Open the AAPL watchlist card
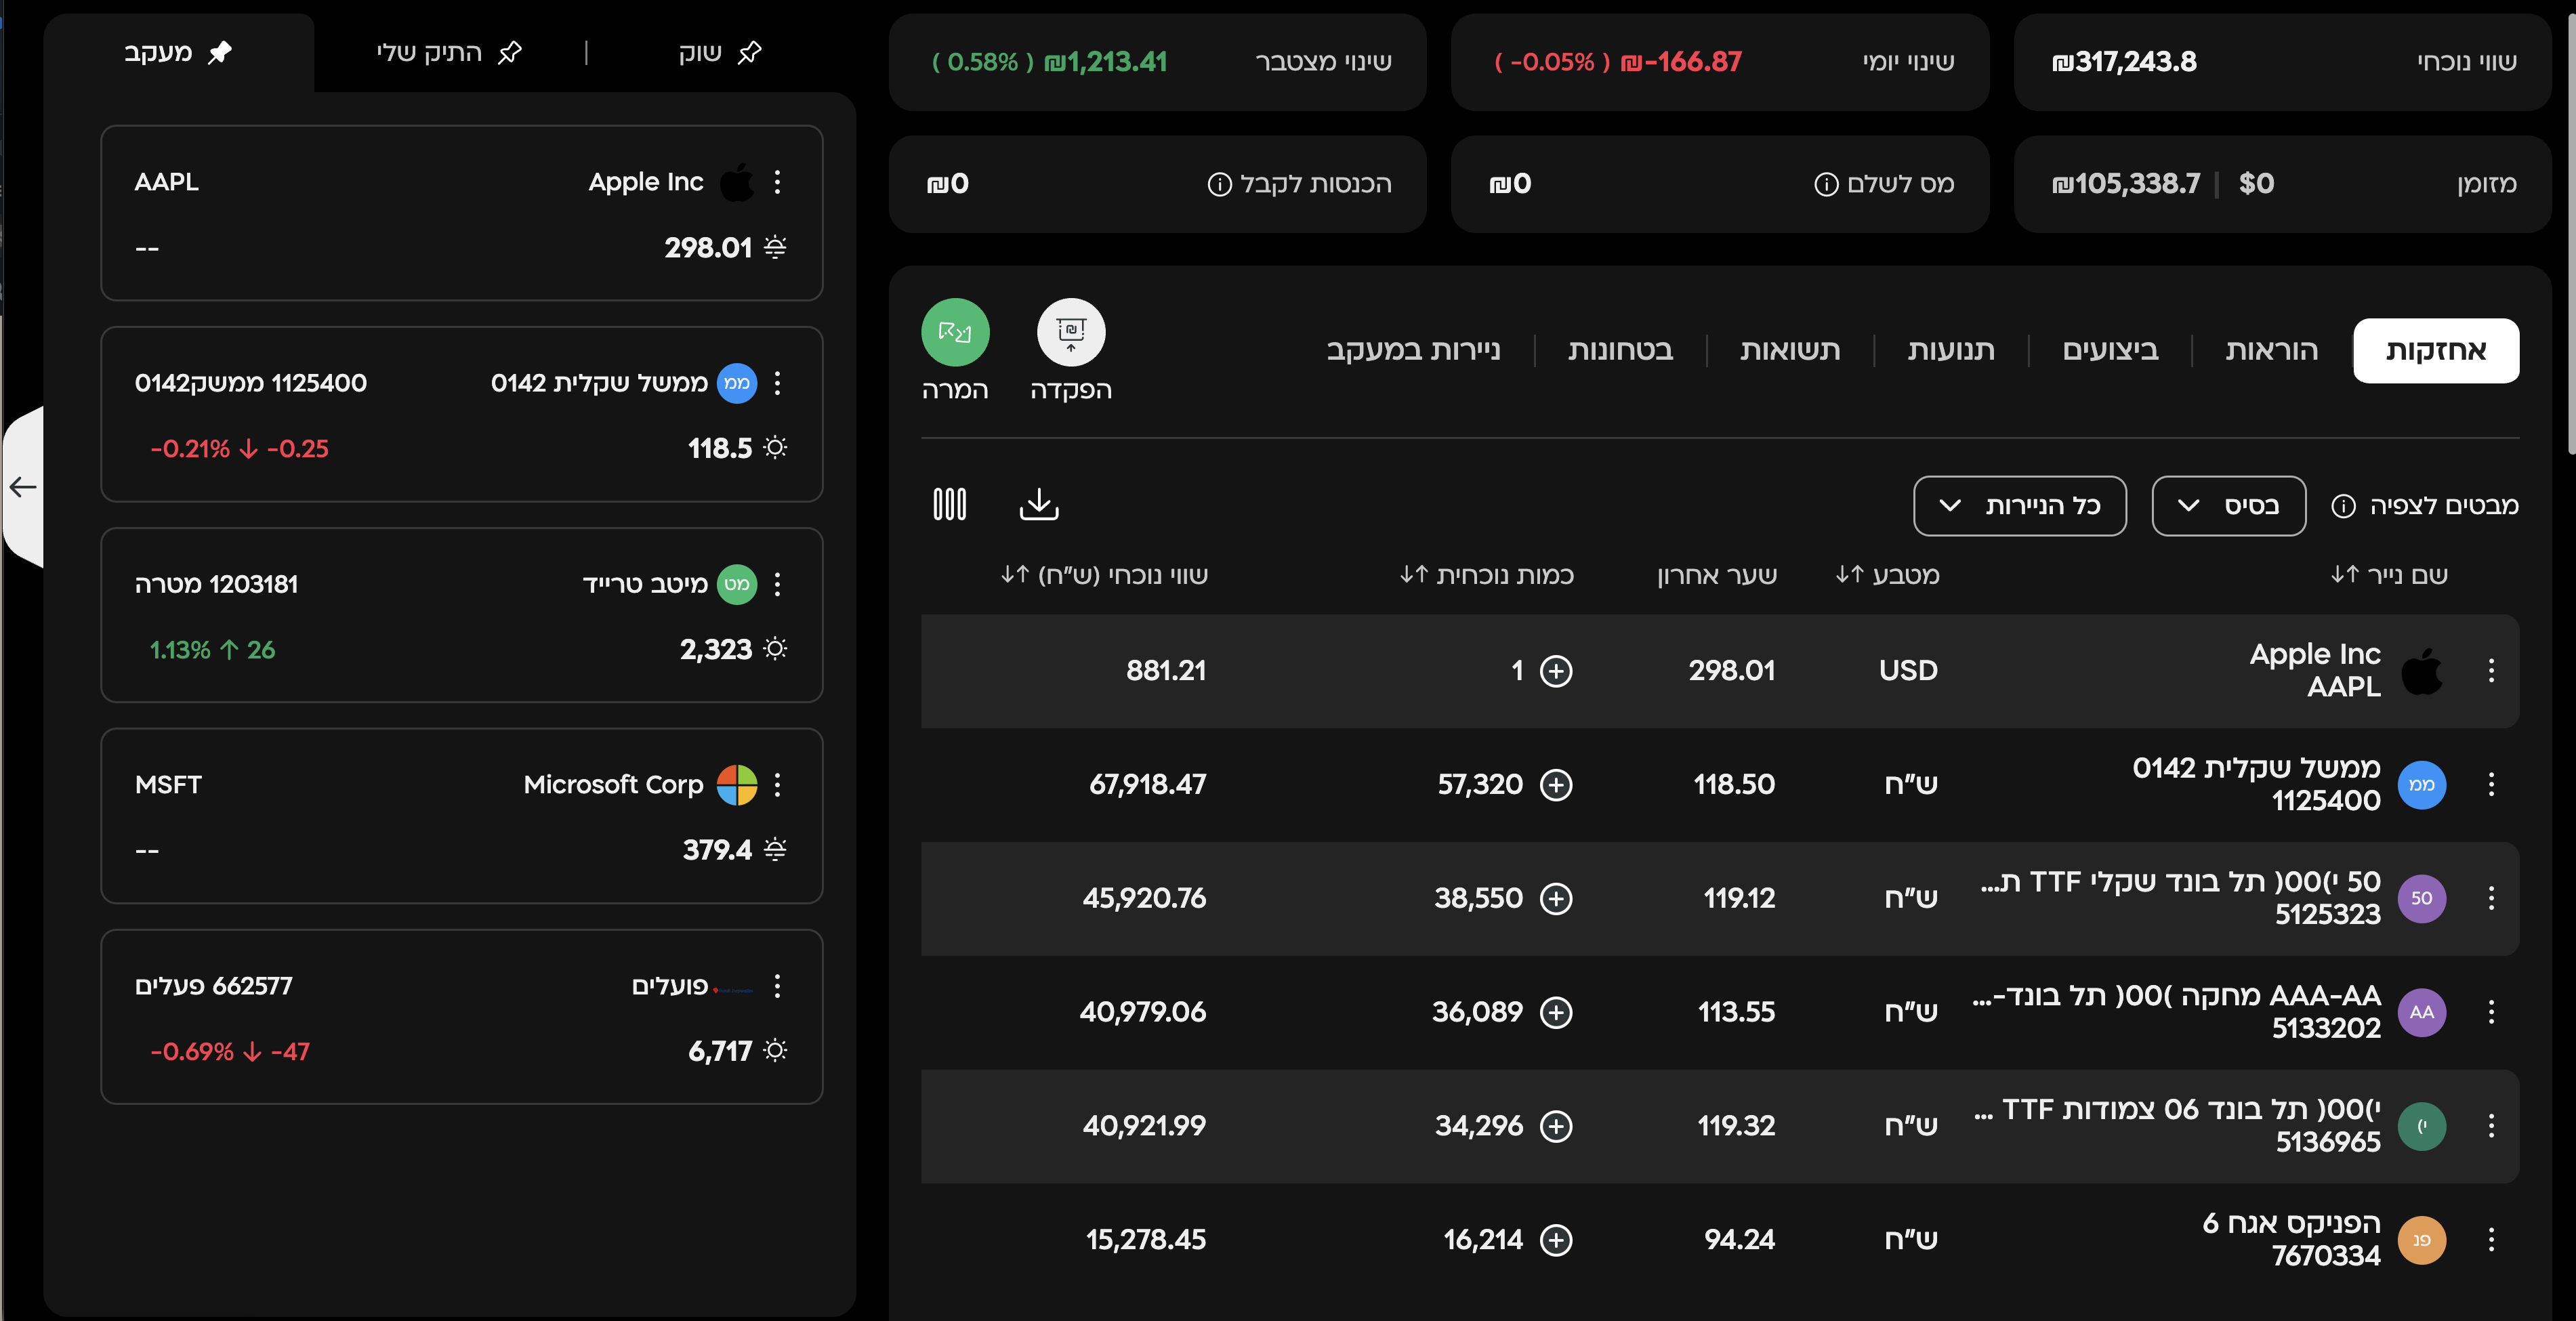Screen dimensions: 2576x1321 coord(462,213)
